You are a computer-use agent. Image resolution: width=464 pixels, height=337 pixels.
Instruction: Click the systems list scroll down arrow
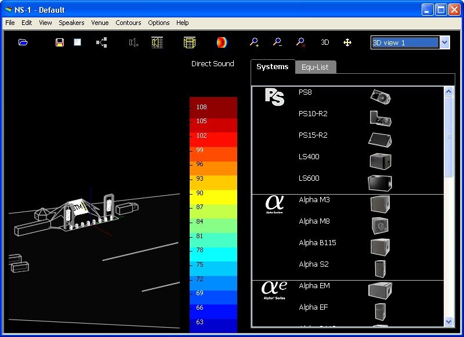click(x=448, y=321)
